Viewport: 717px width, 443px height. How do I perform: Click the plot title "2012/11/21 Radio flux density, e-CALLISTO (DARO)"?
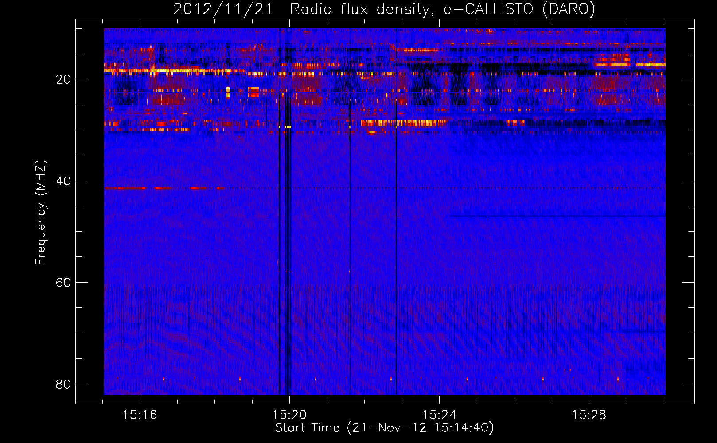point(384,9)
